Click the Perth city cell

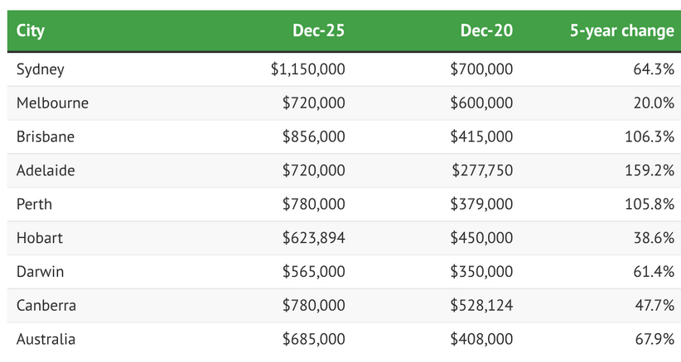tap(34, 204)
